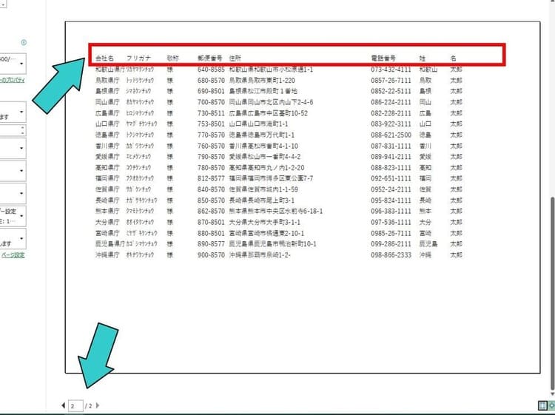Open the printer info circle icon
555x415 pixels.
[x=24, y=42]
